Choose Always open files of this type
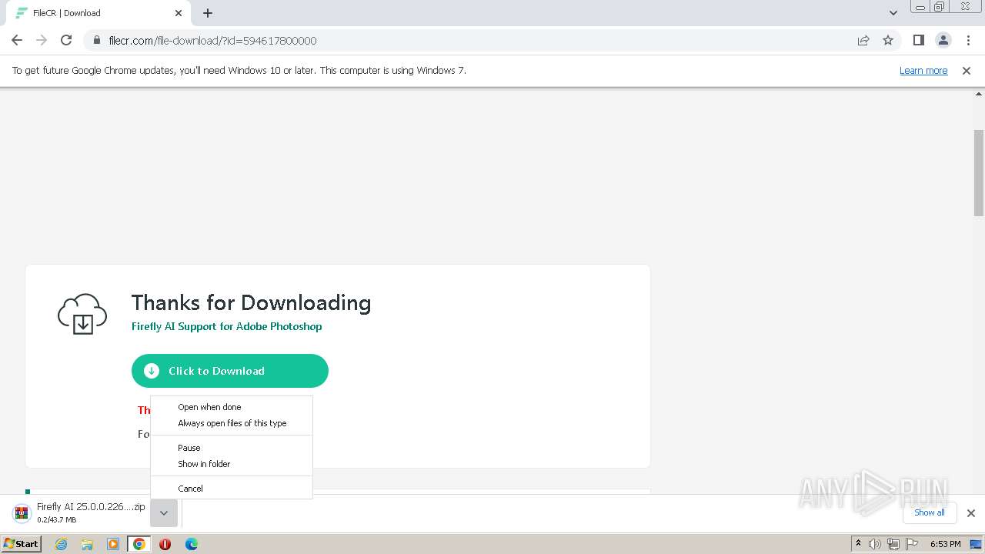 click(232, 423)
